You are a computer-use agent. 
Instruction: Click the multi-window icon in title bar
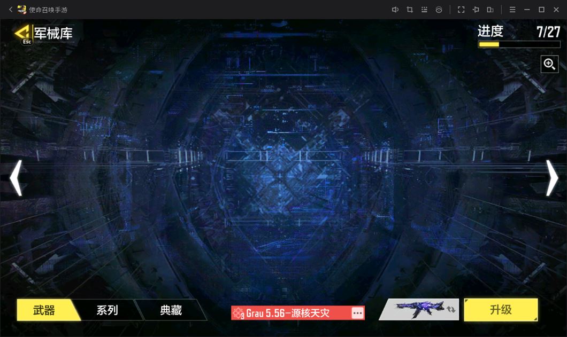tap(491, 10)
